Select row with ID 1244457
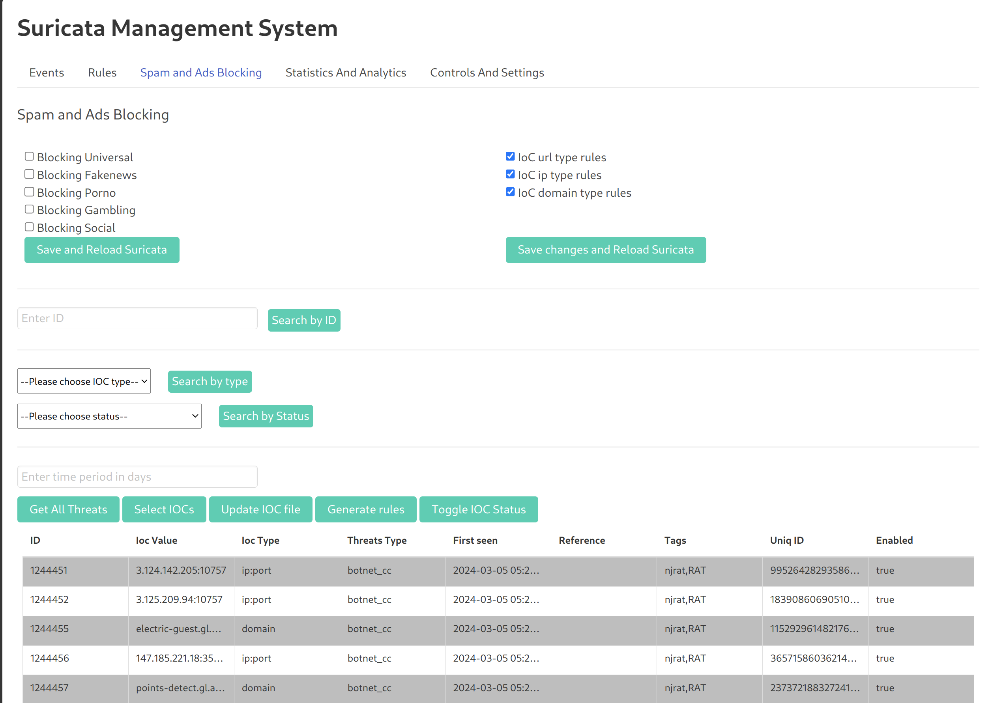Image resolution: width=992 pixels, height=703 pixels. [x=498, y=689]
